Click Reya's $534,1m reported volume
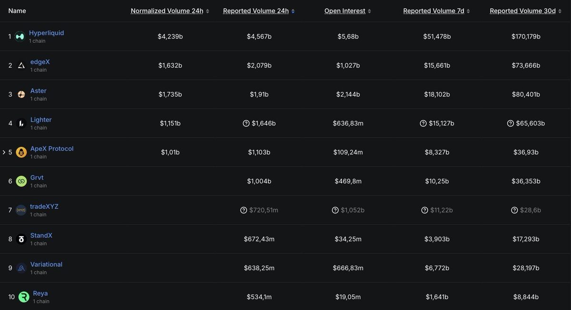571x310 pixels. pos(259,297)
